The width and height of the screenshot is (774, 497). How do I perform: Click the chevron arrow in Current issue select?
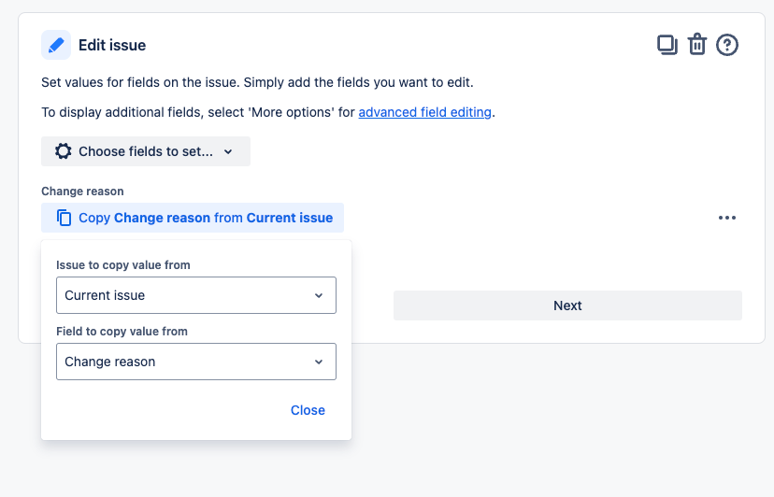pyautogui.click(x=319, y=295)
